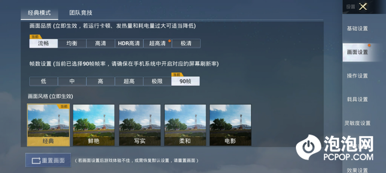Set frame rate to 极限
The width and height of the screenshot is (386, 173).
[157, 81]
